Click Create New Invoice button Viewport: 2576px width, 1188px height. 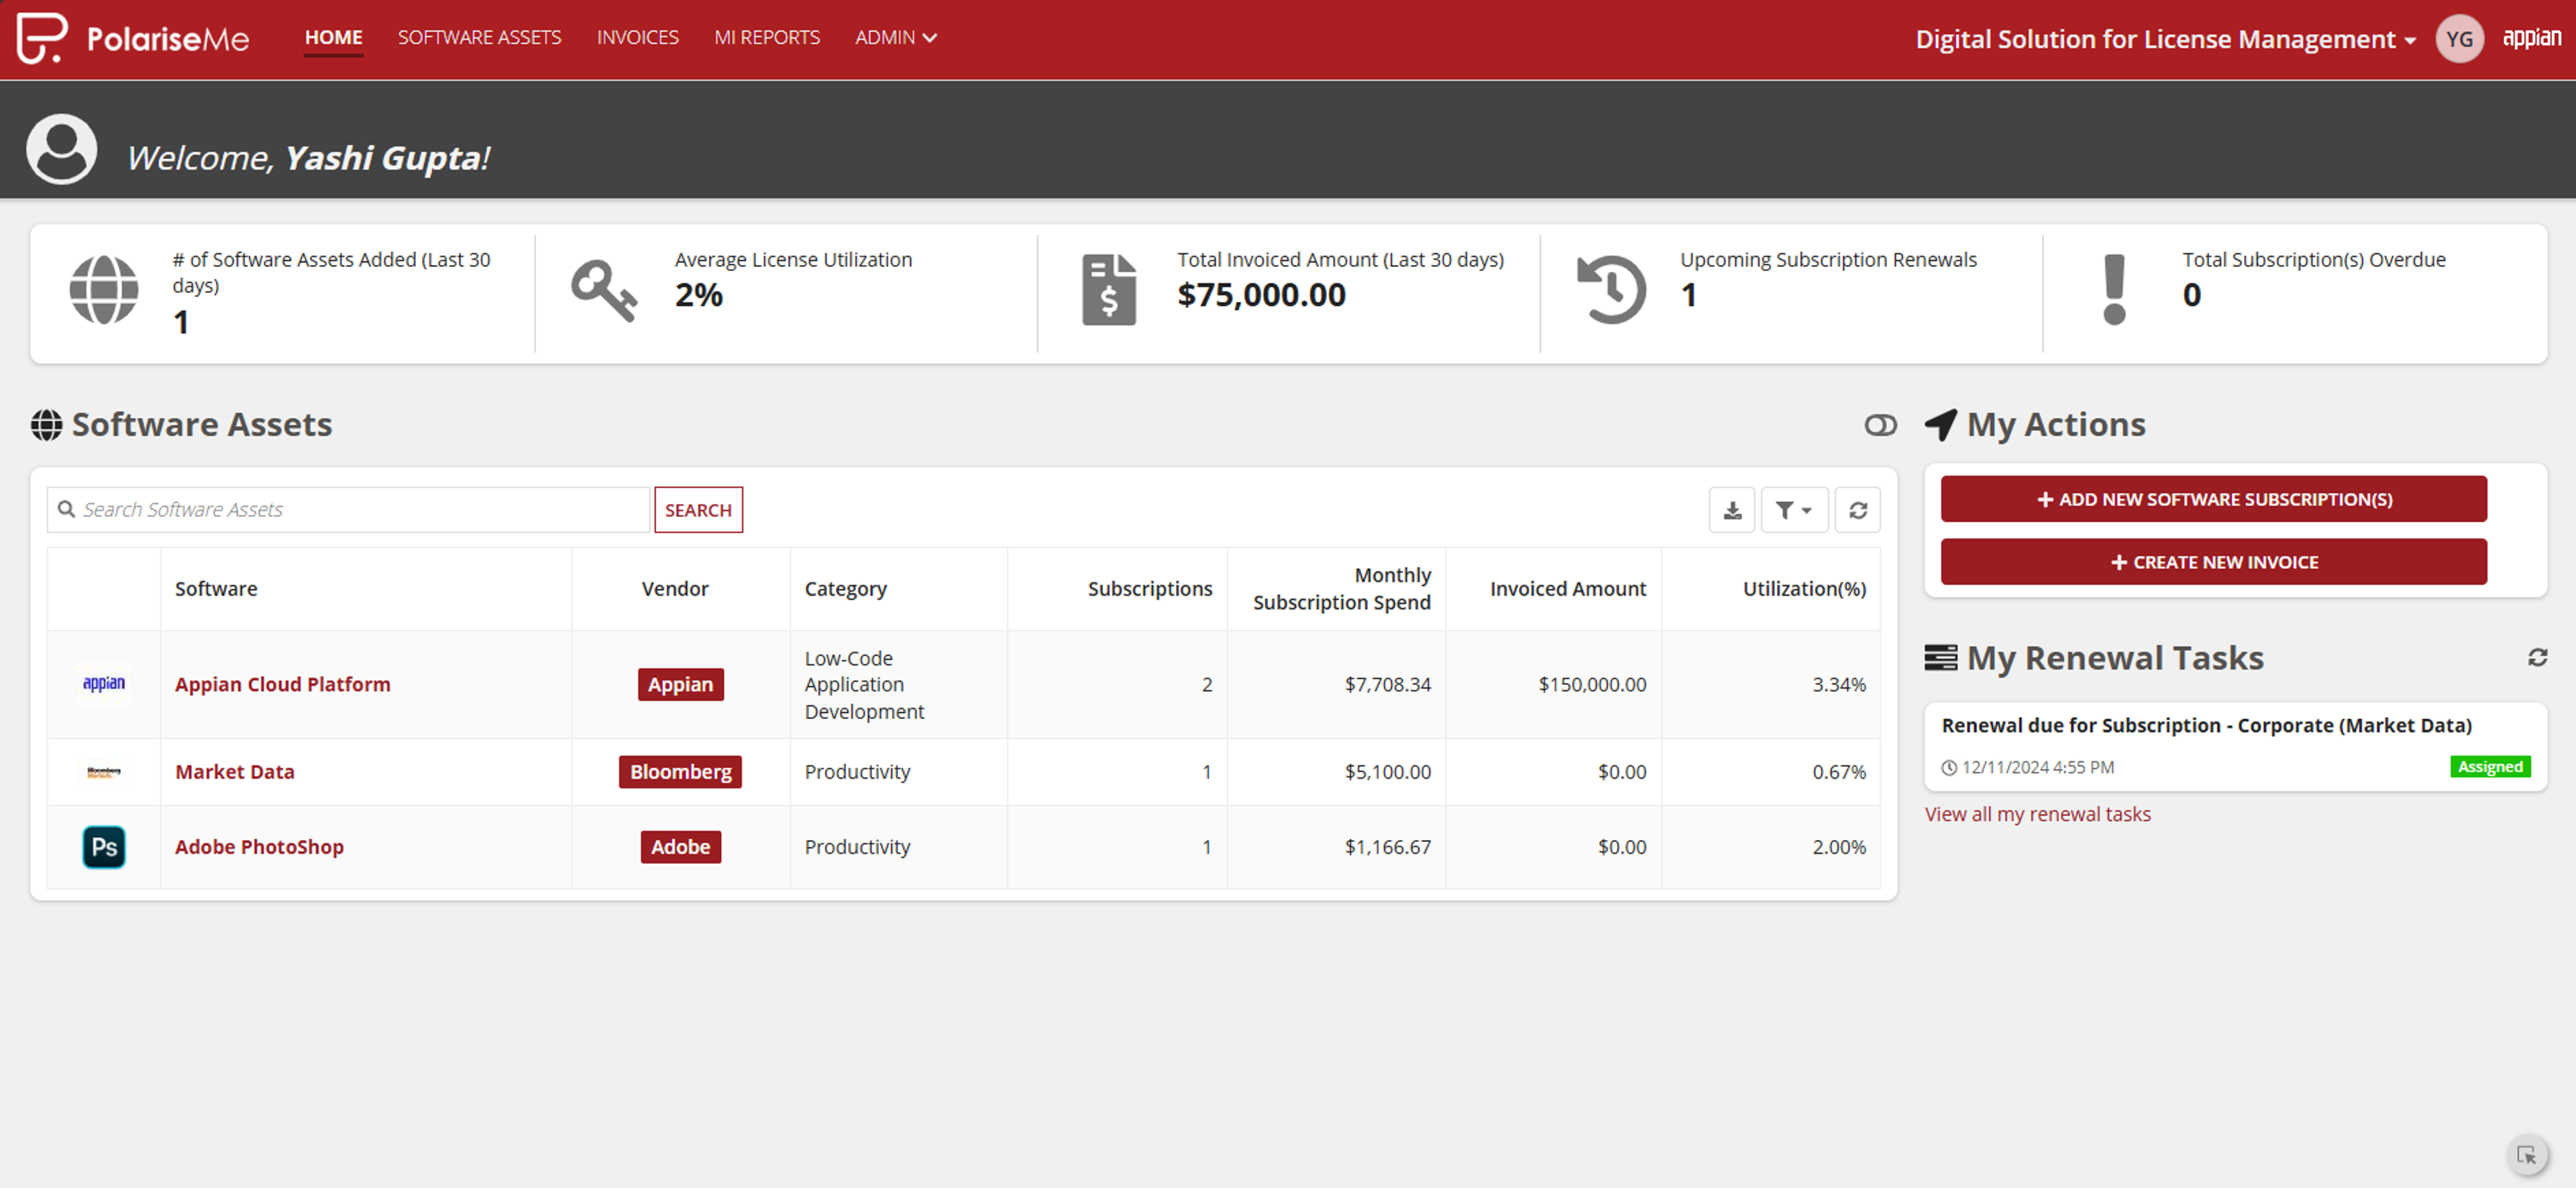(2214, 562)
